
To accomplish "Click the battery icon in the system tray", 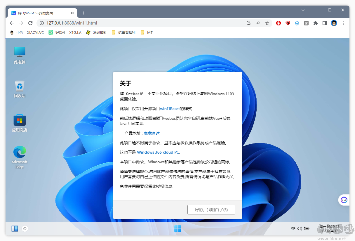I will (306, 228).
